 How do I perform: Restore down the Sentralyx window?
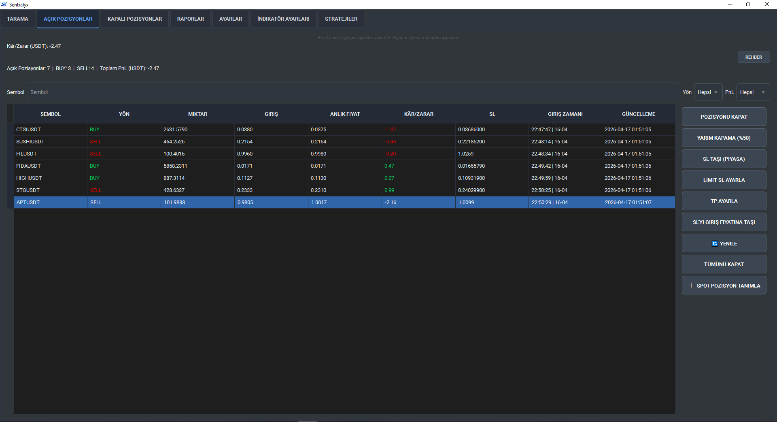(748, 4)
